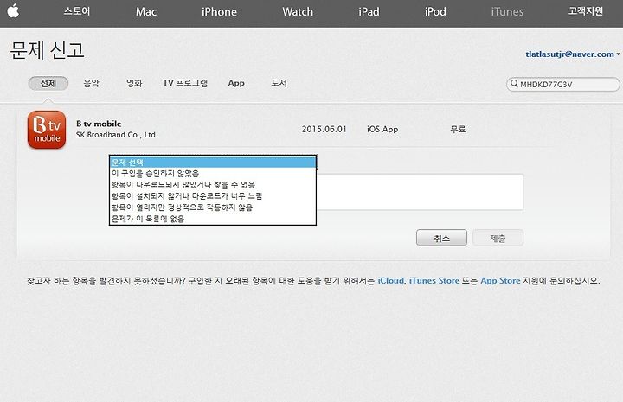Select the 전체 filter tab
The height and width of the screenshot is (402, 623).
48,83
